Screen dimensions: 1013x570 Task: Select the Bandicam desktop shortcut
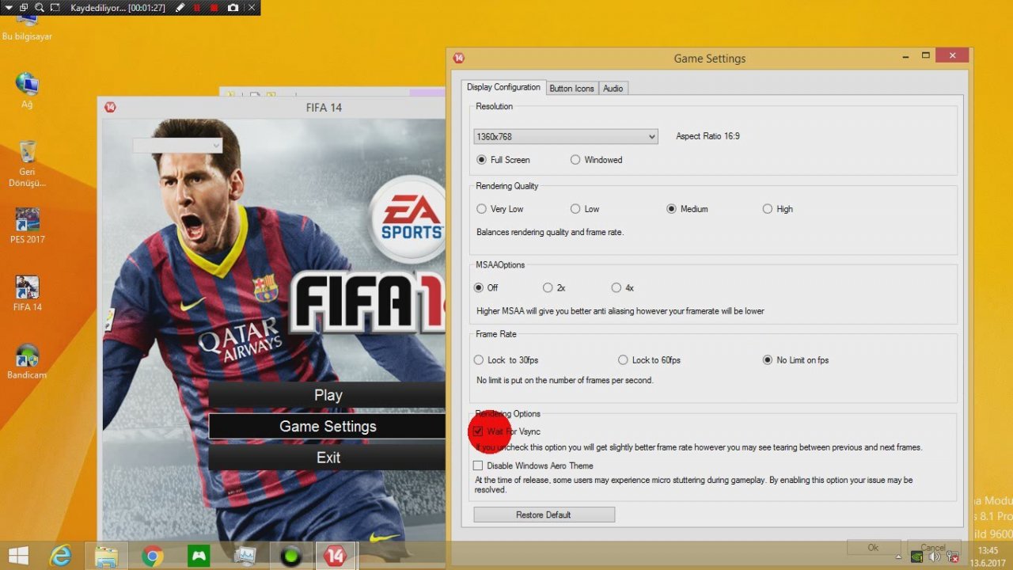click(27, 362)
